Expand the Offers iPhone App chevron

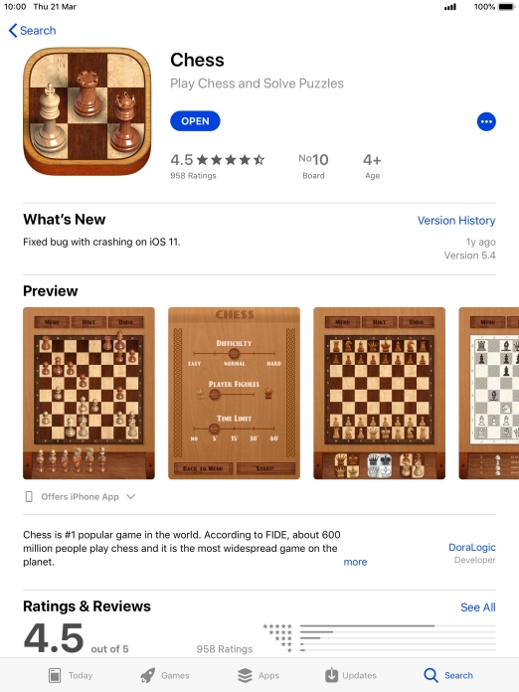(x=130, y=496)
